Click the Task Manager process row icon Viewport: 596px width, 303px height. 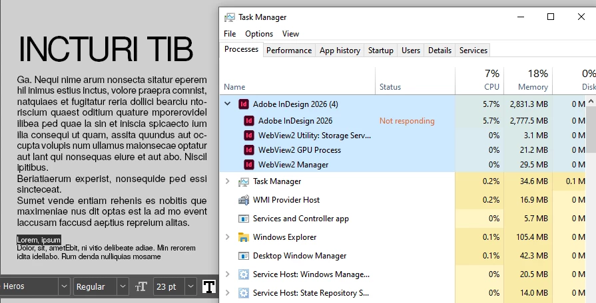click(x=243, y=181)
